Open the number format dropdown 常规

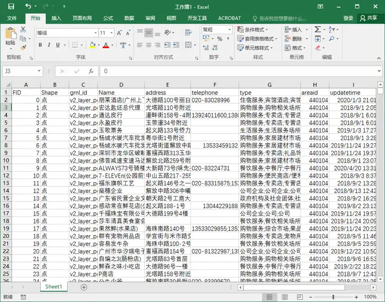click(x=229, y=30)
